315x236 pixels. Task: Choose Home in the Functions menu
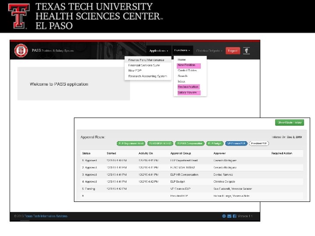182,59
